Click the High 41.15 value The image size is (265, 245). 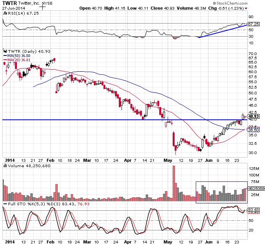(115, 8)
